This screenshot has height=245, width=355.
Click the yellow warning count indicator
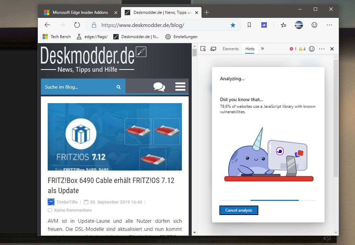coord(302,49)
